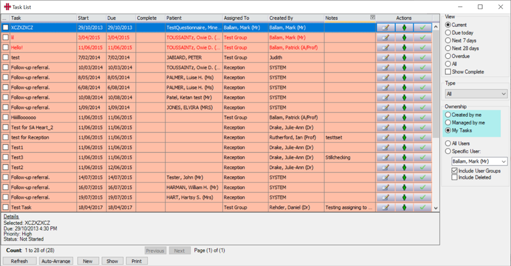Select the 'Stillchecking' note cell
This screenshot has width=511, height=266.
pos(350,158)
